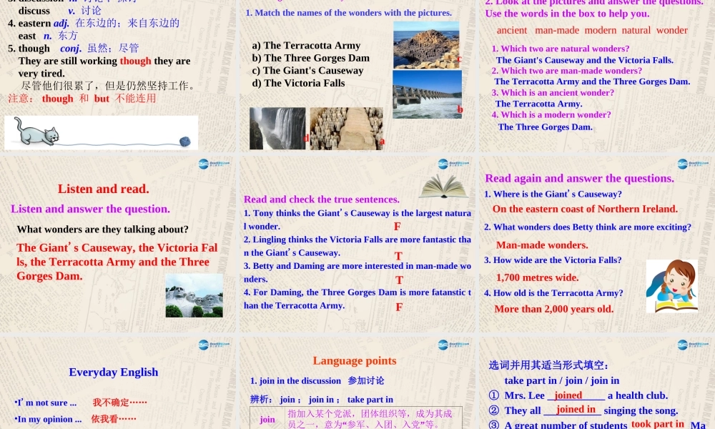Toggle the F mark beside statement 1

[397, 226]
